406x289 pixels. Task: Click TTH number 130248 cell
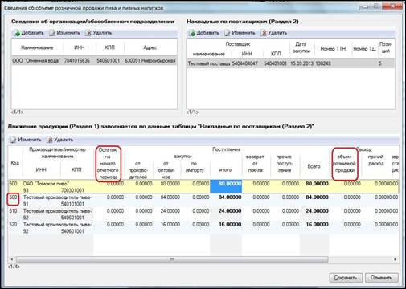click(x=323, y=63)
